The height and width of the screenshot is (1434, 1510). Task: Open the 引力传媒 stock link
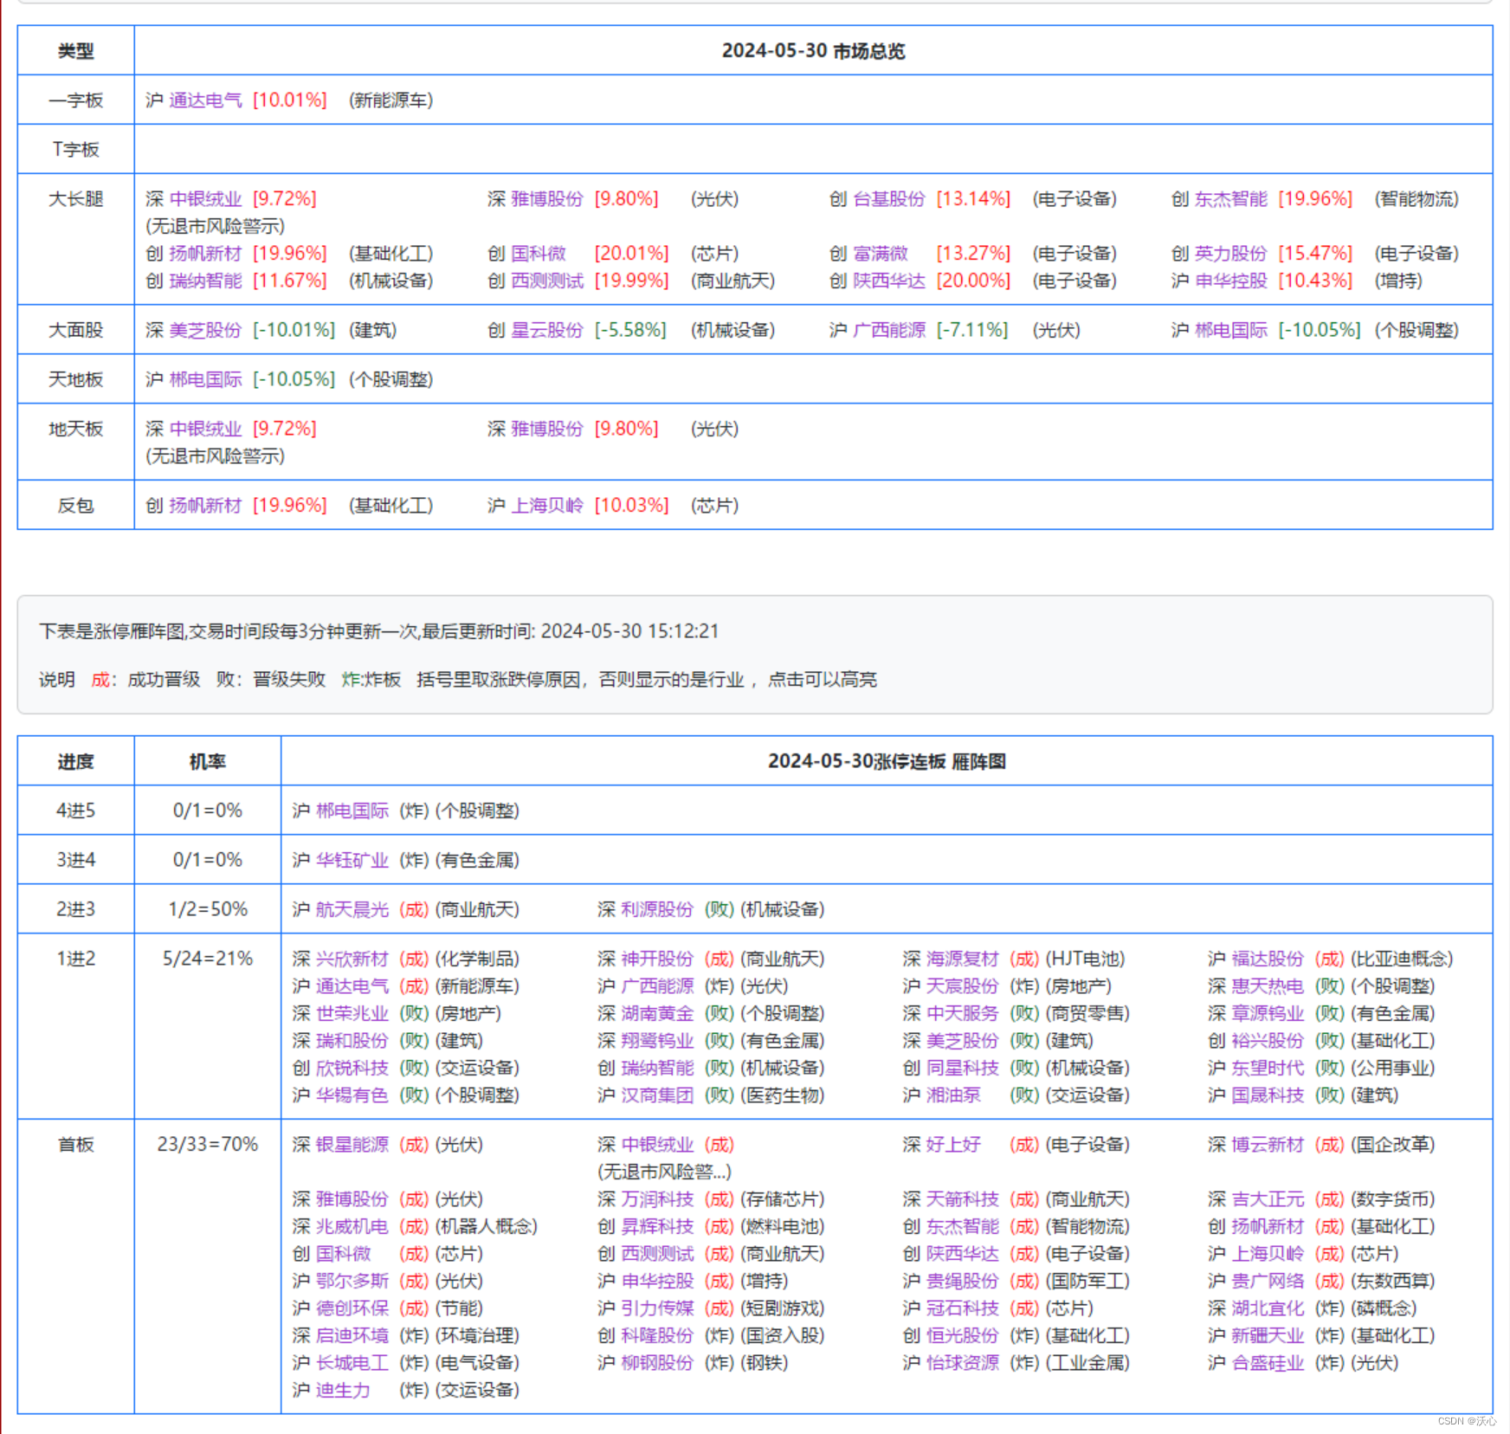point(658,1308)
